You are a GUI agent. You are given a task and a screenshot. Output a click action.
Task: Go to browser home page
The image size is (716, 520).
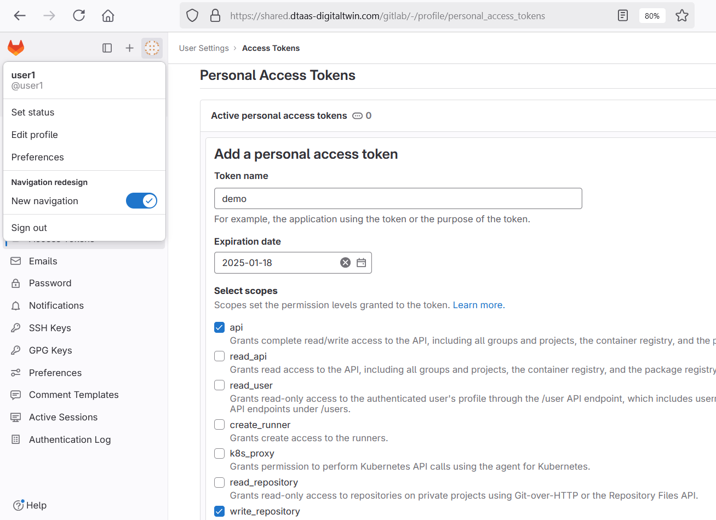(x=108, y=16)
